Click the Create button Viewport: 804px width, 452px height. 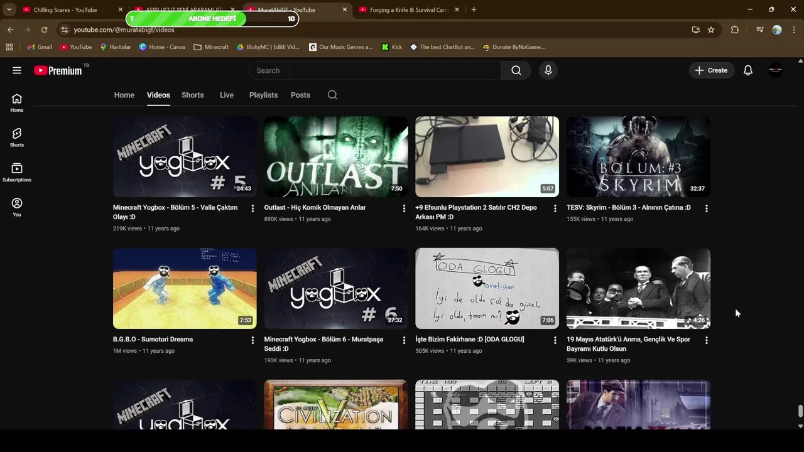point(712,70)
